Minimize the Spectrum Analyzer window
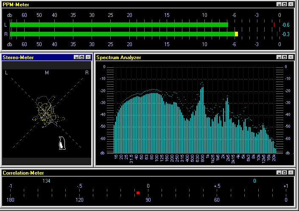 click(x=279, y=57)
